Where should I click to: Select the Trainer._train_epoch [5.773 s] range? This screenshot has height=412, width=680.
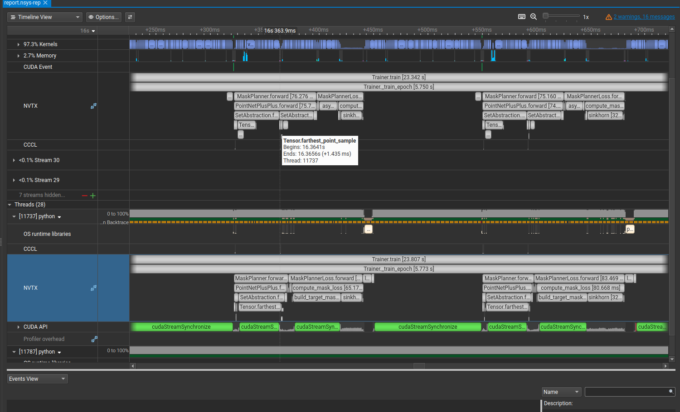399,269
